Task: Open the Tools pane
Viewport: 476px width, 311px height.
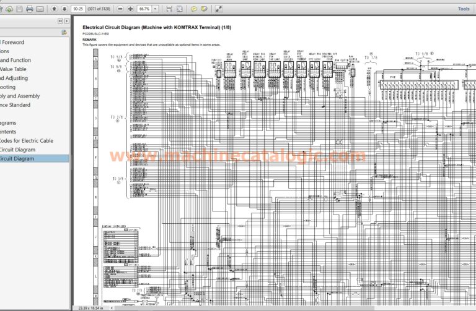Action: click(x=464, y=9)
